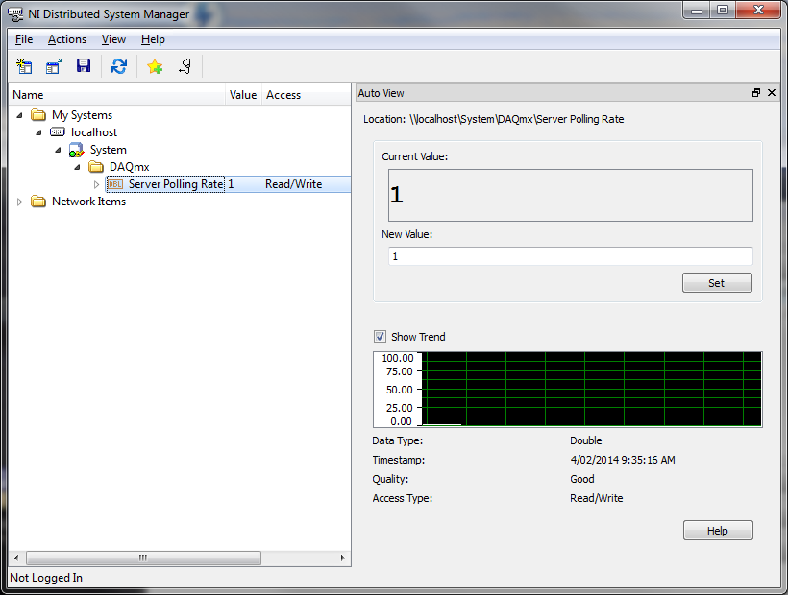This screenshot has height=595, width=788.
Task: Click the New View toolbar icon
Action: pos(24,66)
